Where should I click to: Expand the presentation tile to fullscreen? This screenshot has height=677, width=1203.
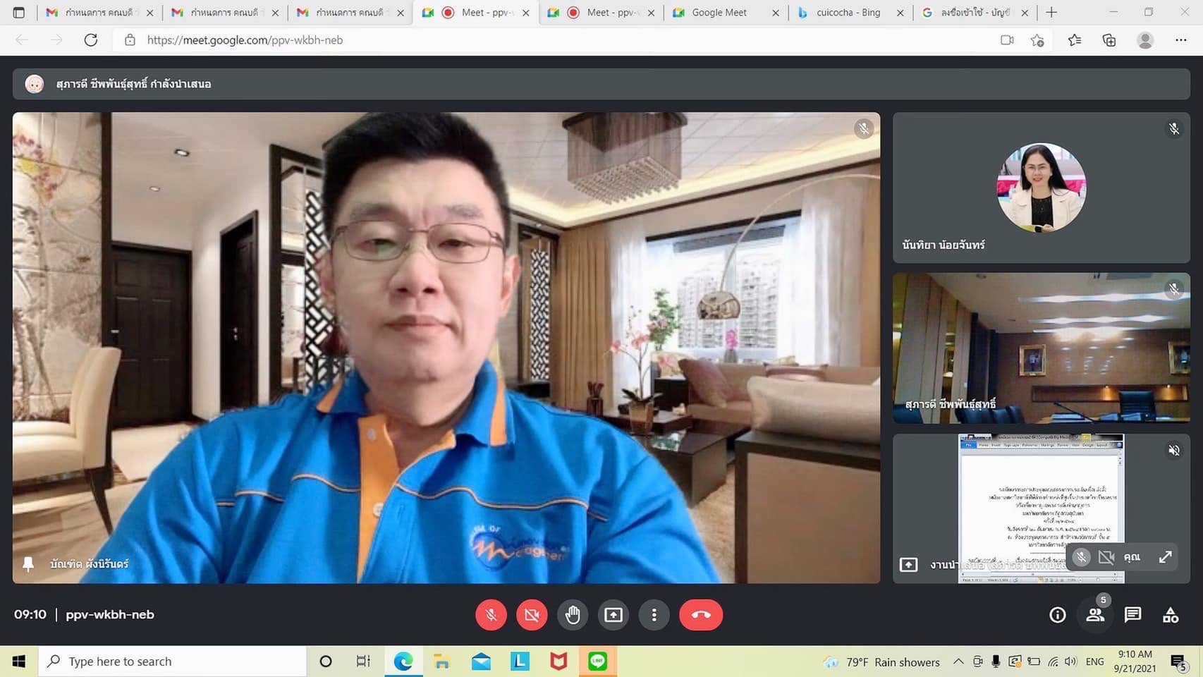click(x=1165, y=557)
